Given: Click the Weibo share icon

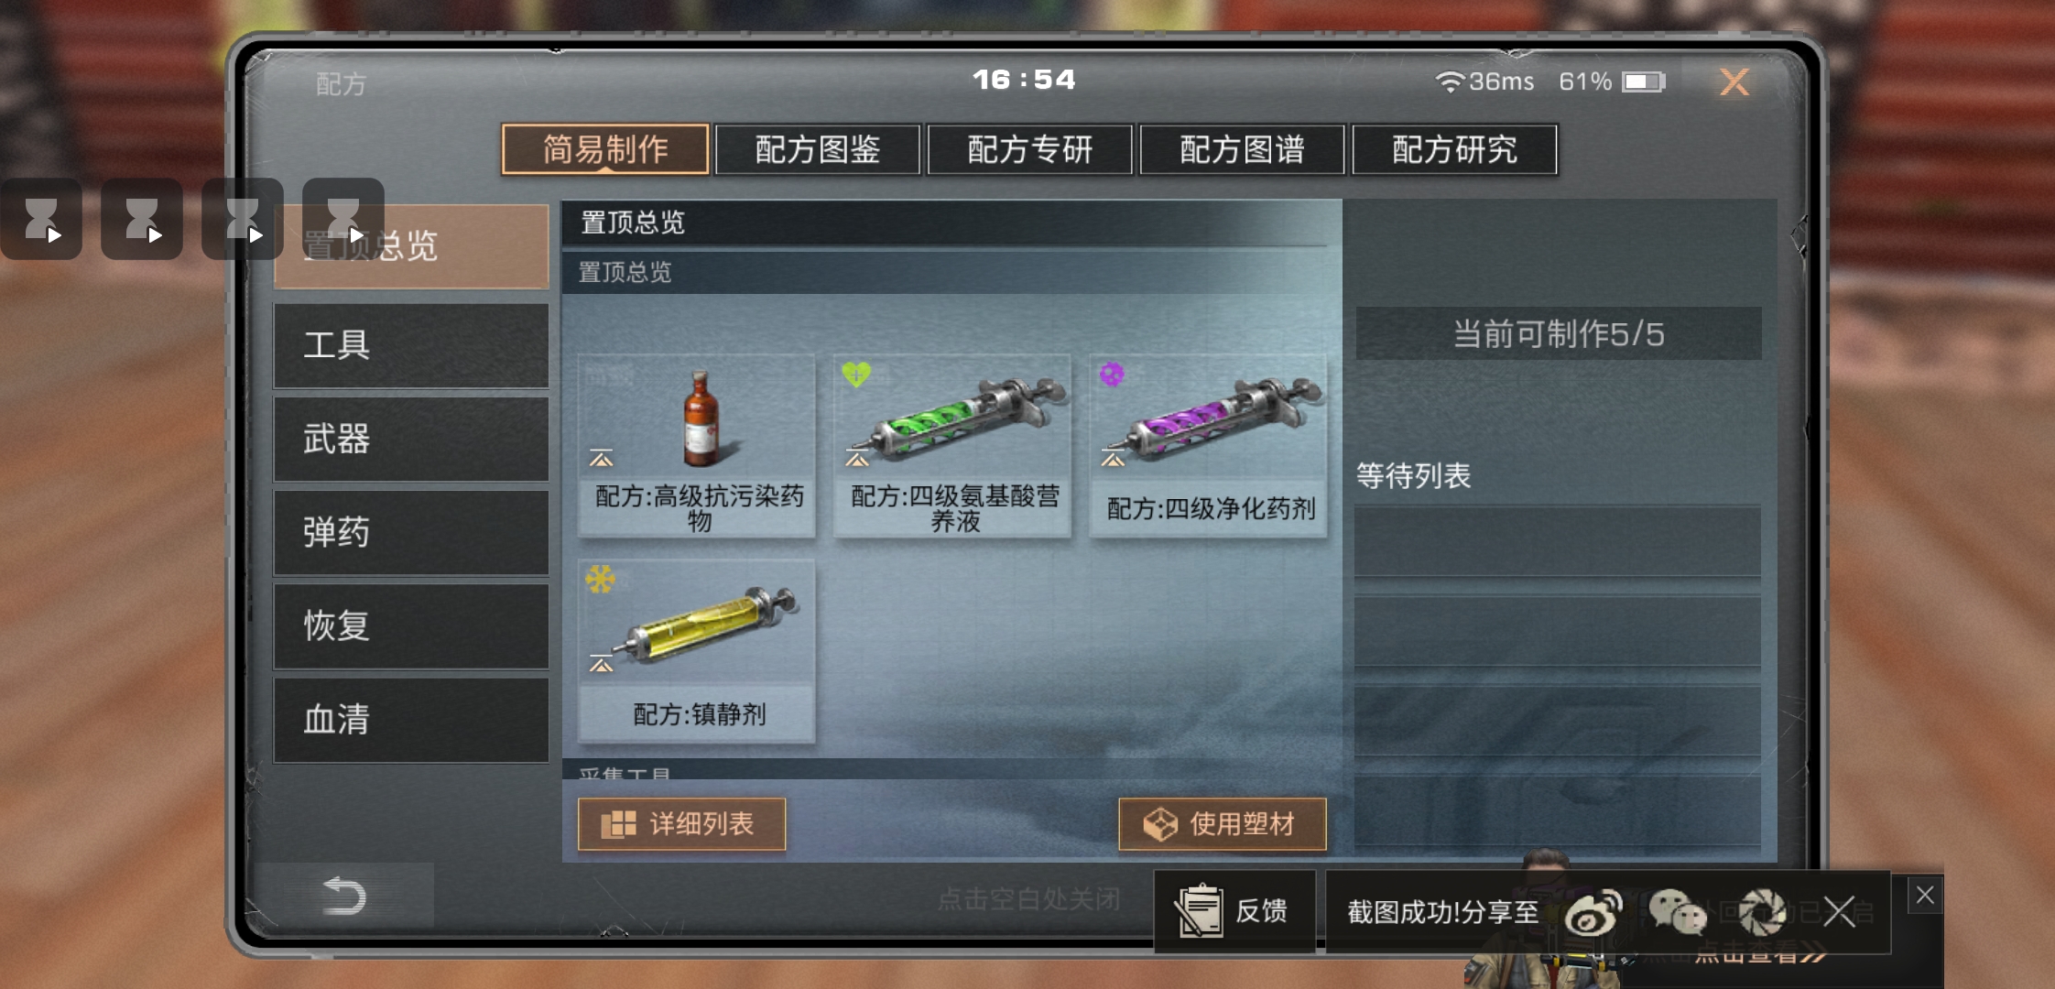Looking at the screenshot, I should click(x=1593, y=912).
